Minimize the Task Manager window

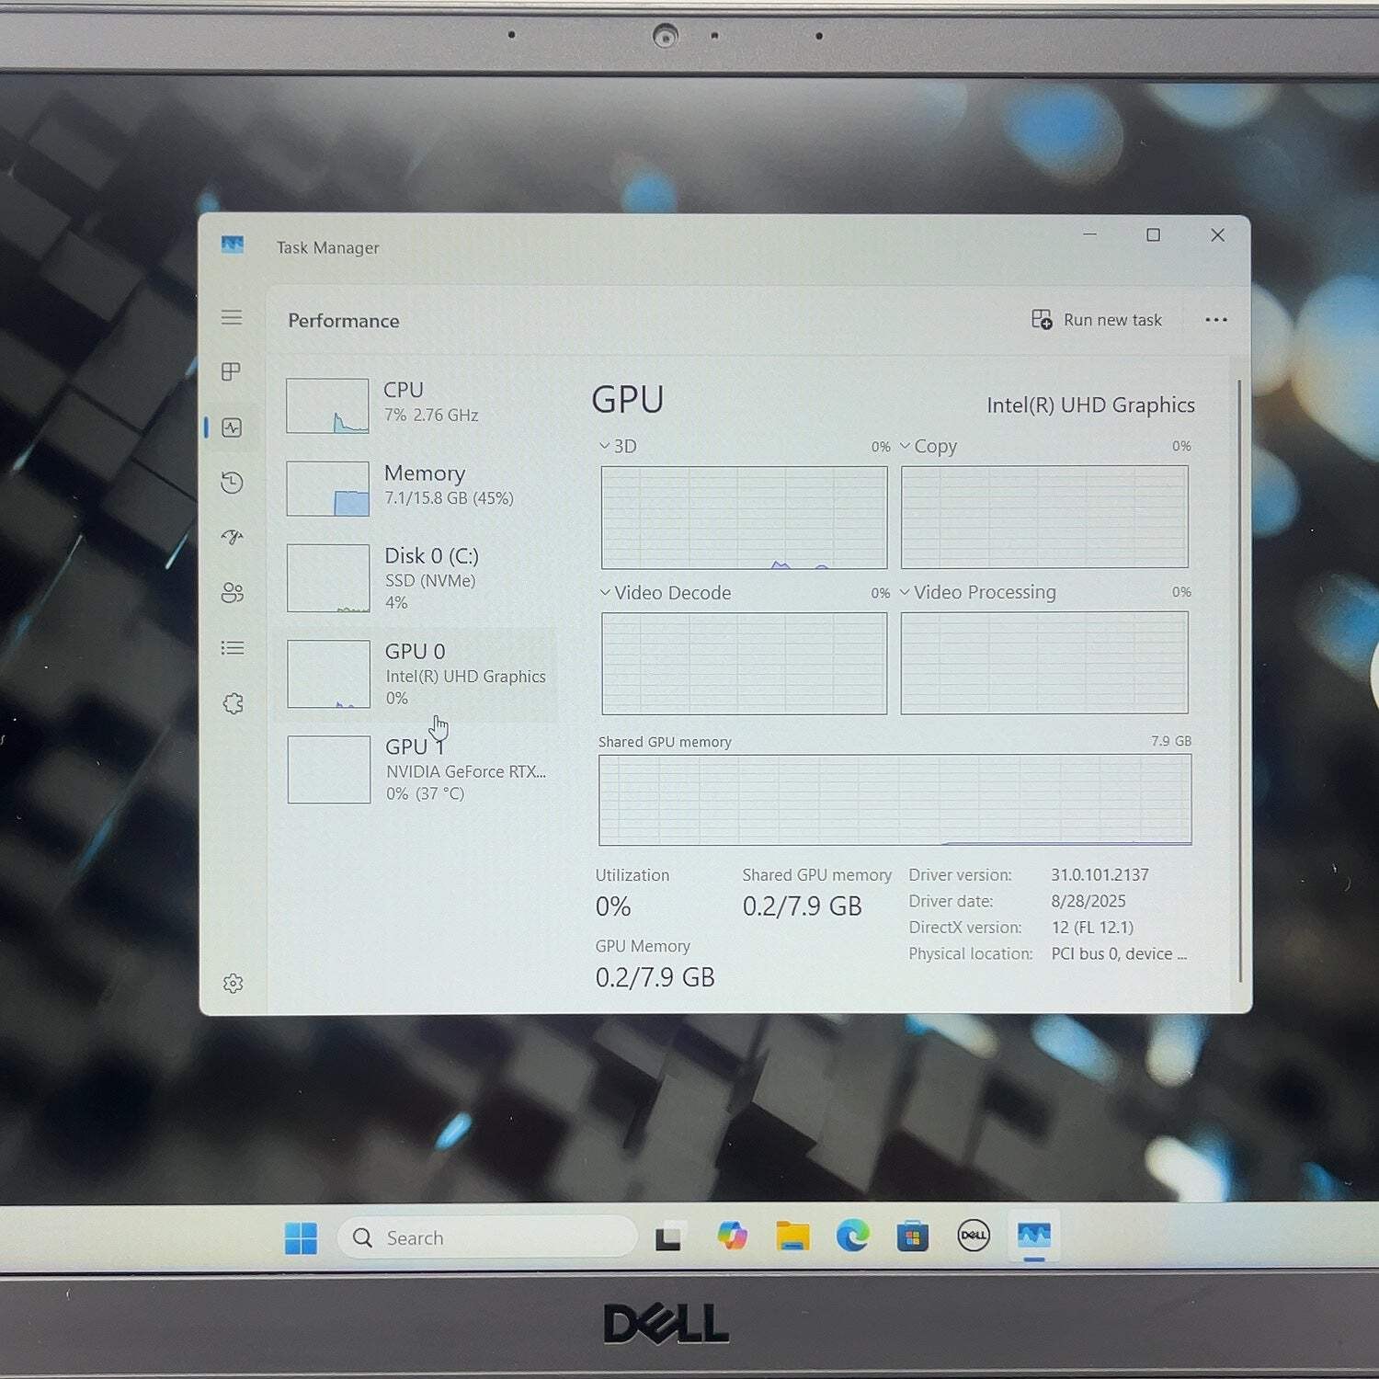click(1089, 234)
